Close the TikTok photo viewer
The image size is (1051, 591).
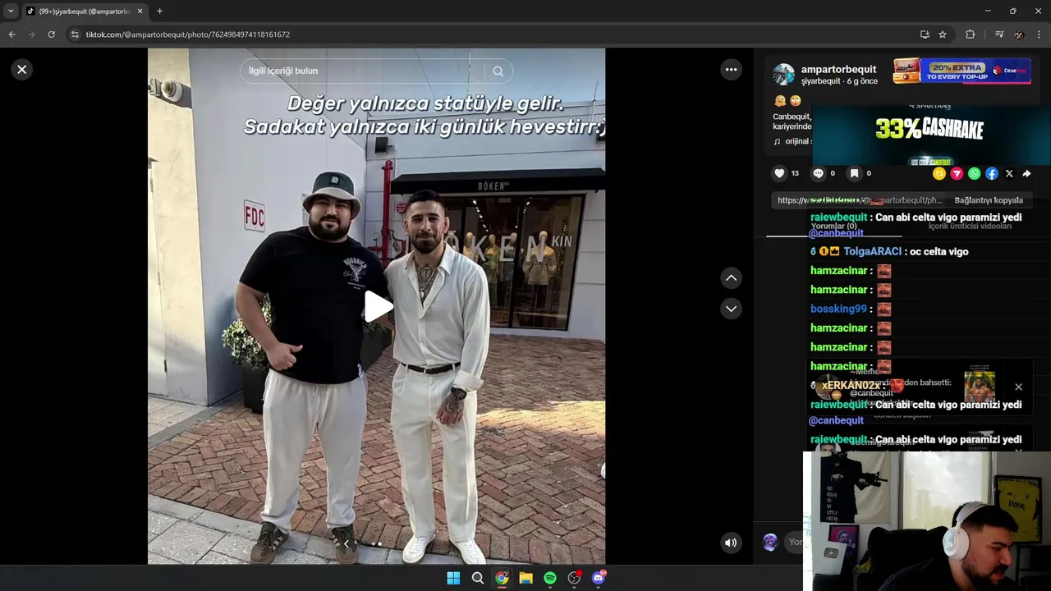22,70
